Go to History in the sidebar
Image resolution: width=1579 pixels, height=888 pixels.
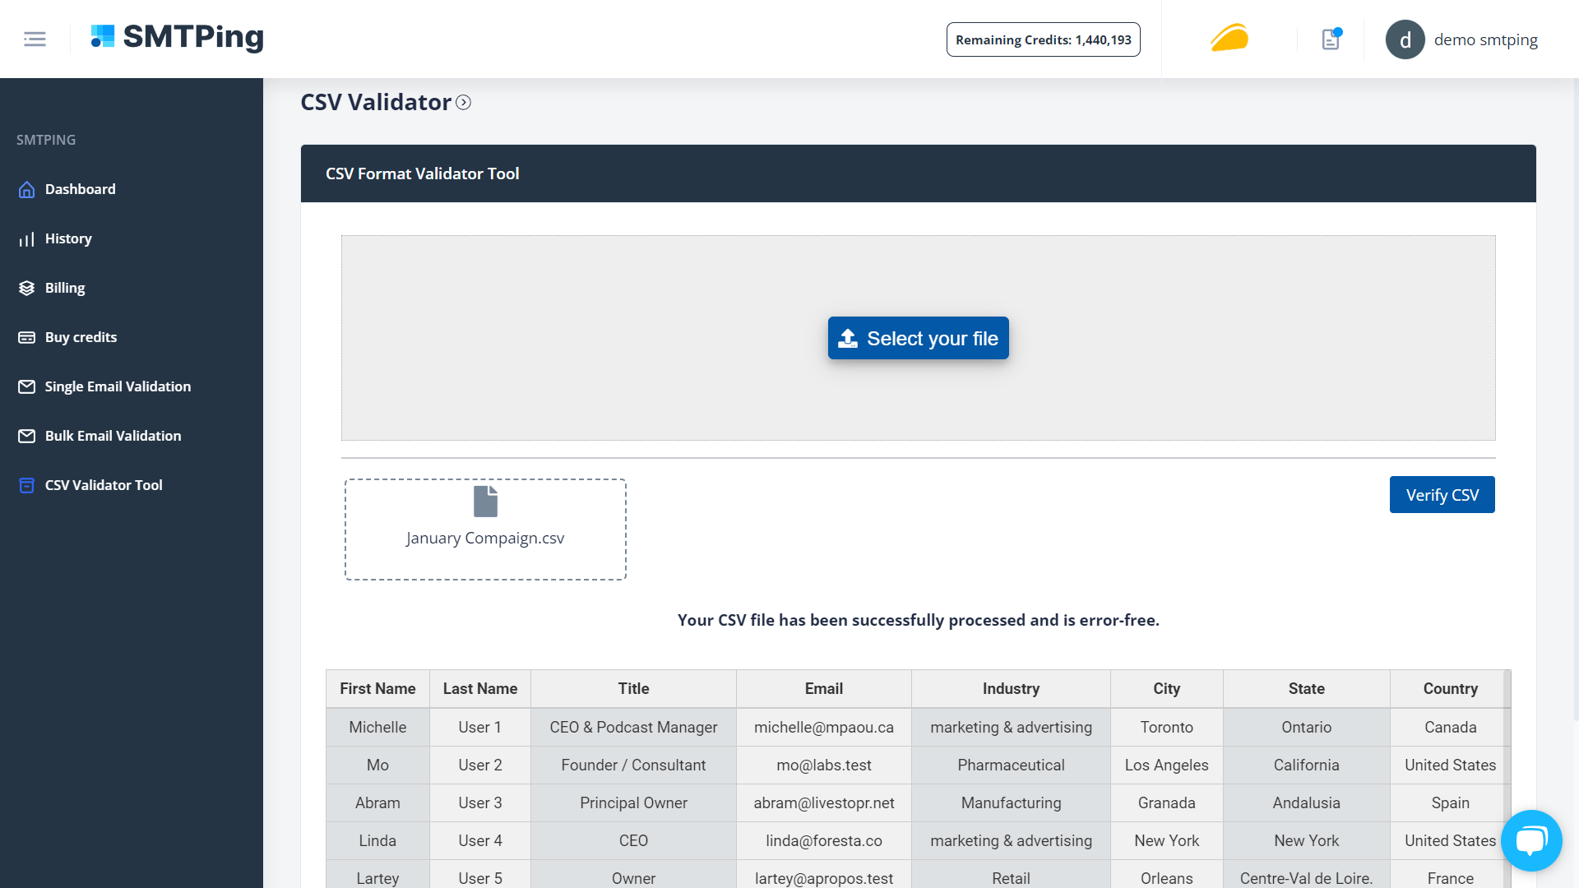tap(68, 238)
